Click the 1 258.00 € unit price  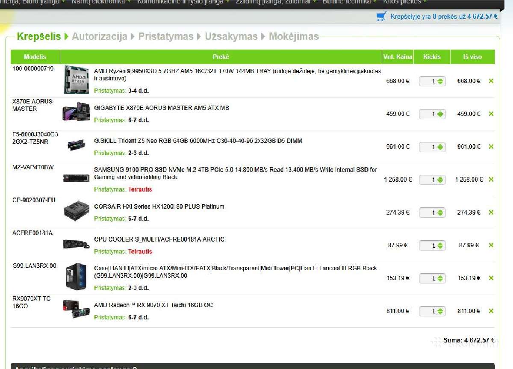point(398,180)
